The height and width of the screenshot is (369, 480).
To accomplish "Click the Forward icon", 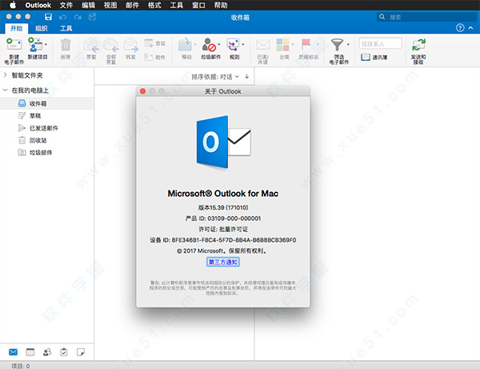I will [130, 45].
